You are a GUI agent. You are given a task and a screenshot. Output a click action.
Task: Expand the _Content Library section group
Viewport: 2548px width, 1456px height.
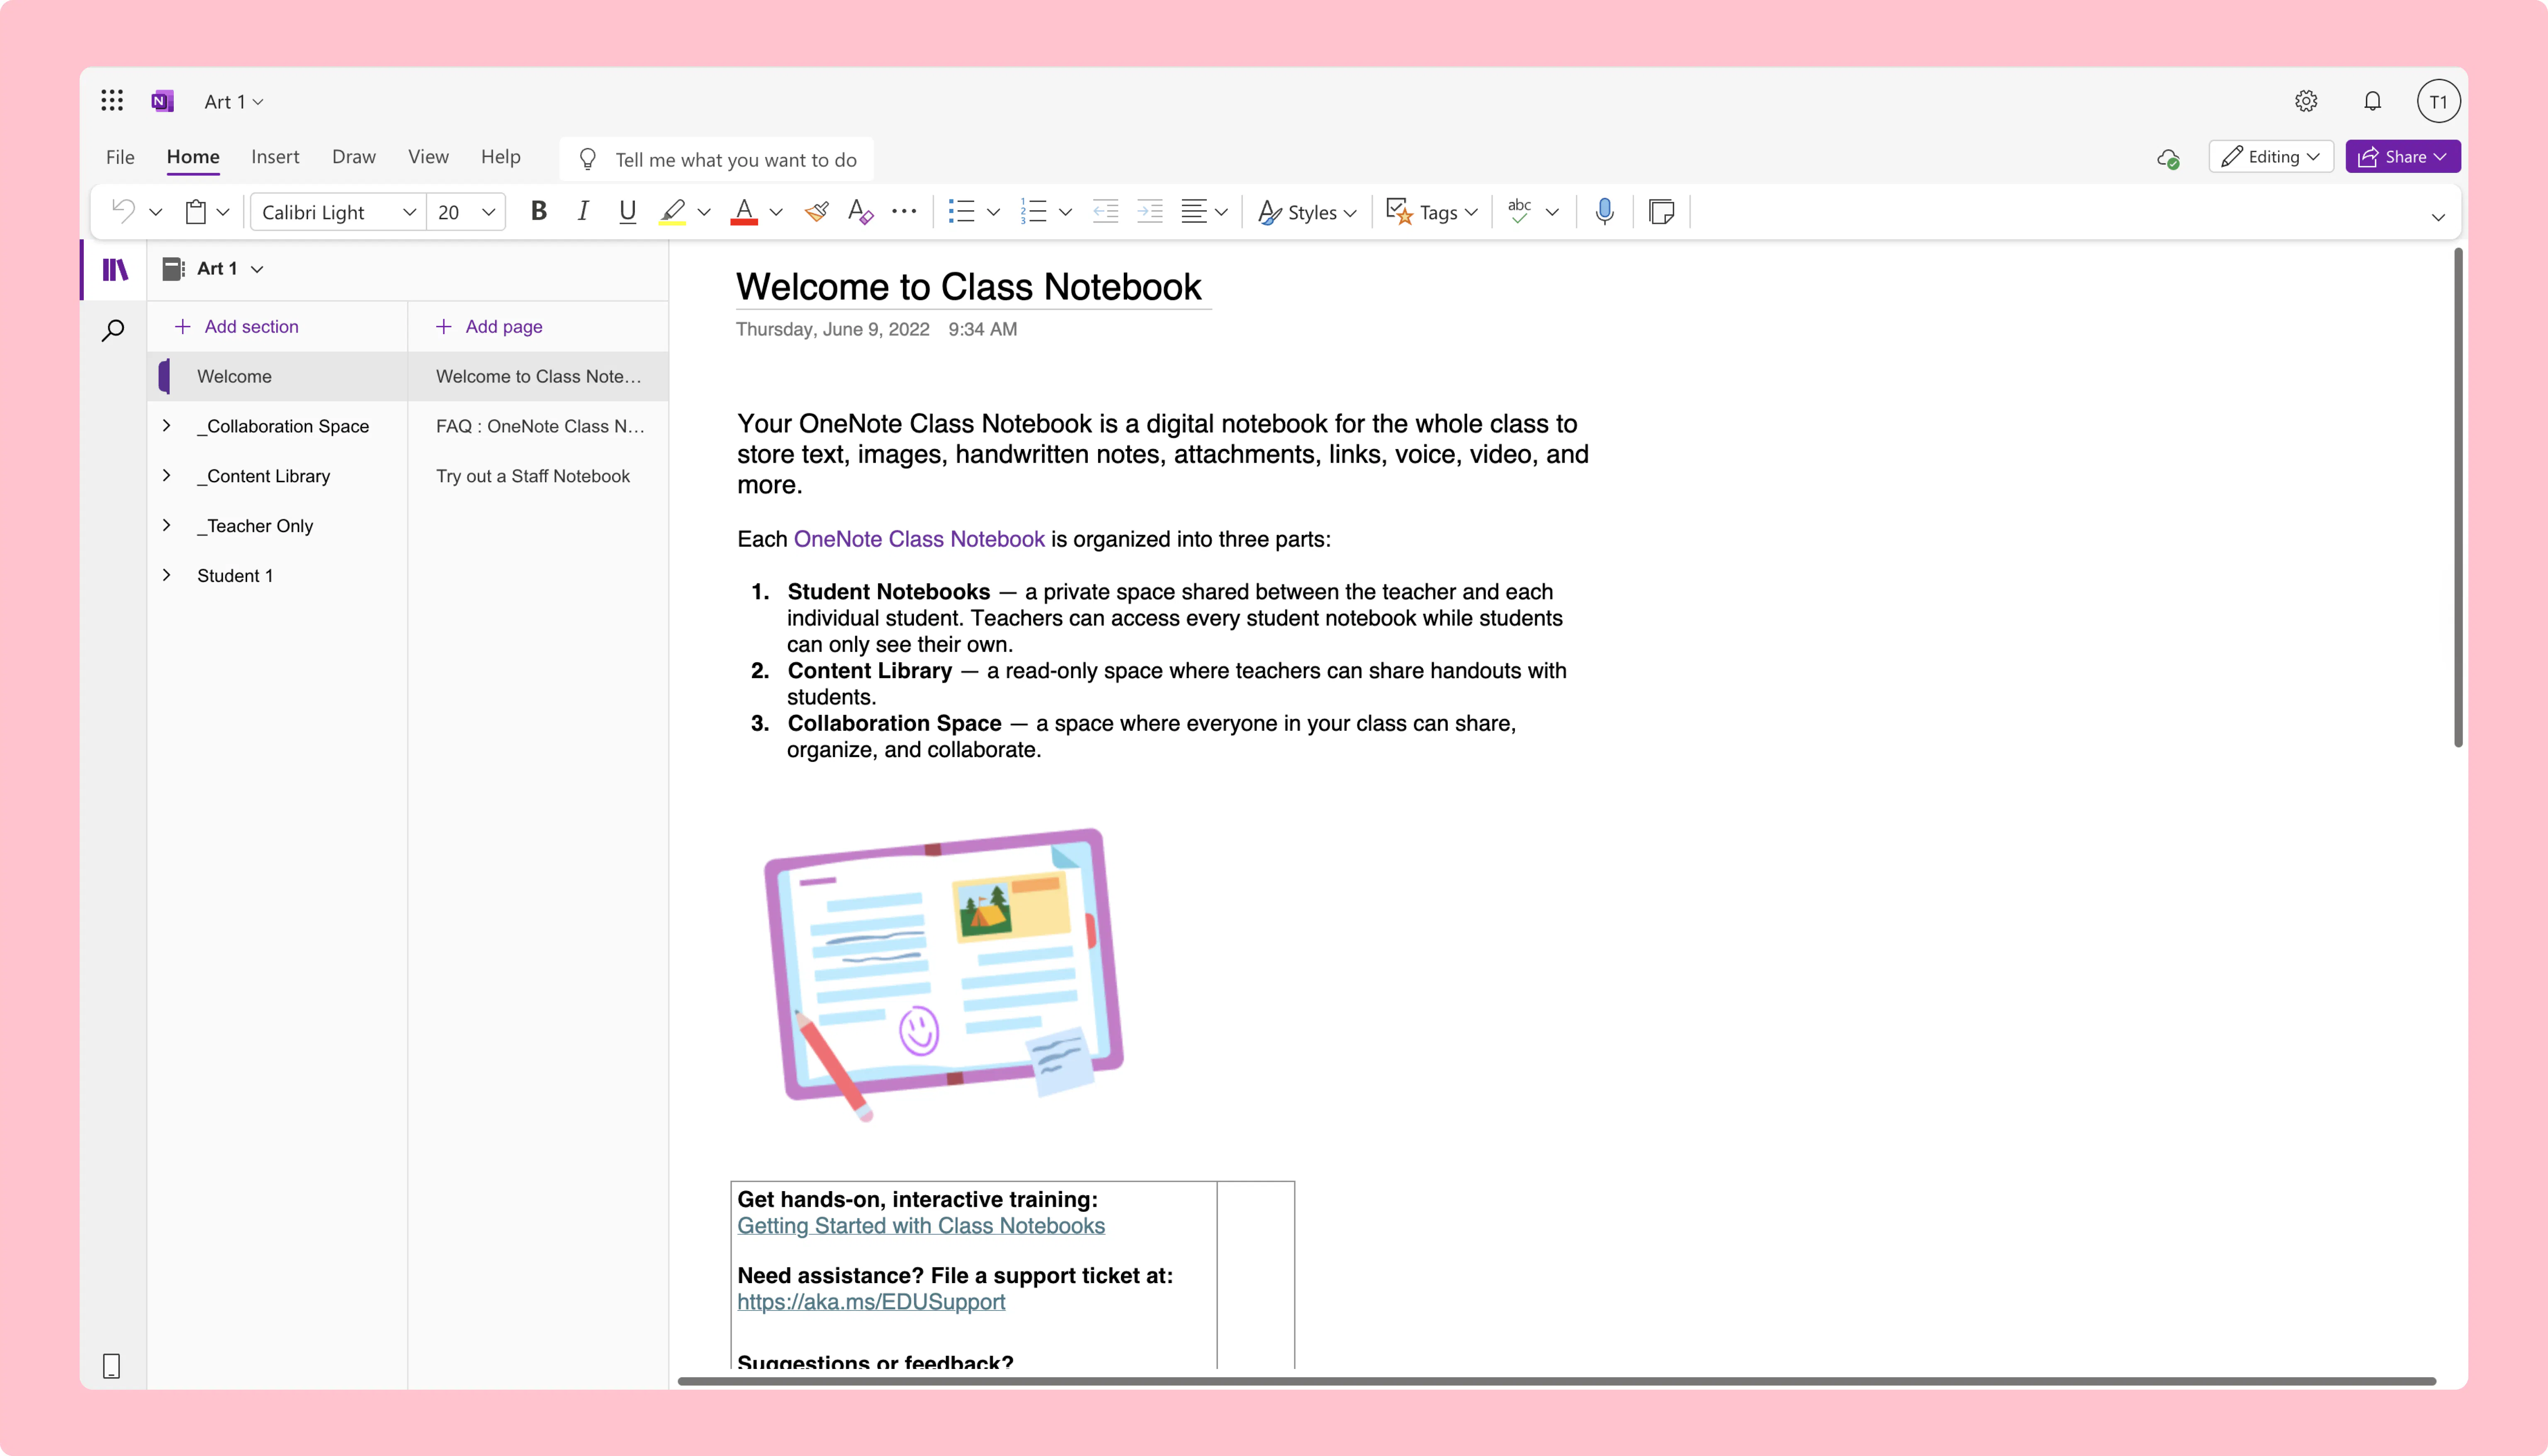(167, 476)
